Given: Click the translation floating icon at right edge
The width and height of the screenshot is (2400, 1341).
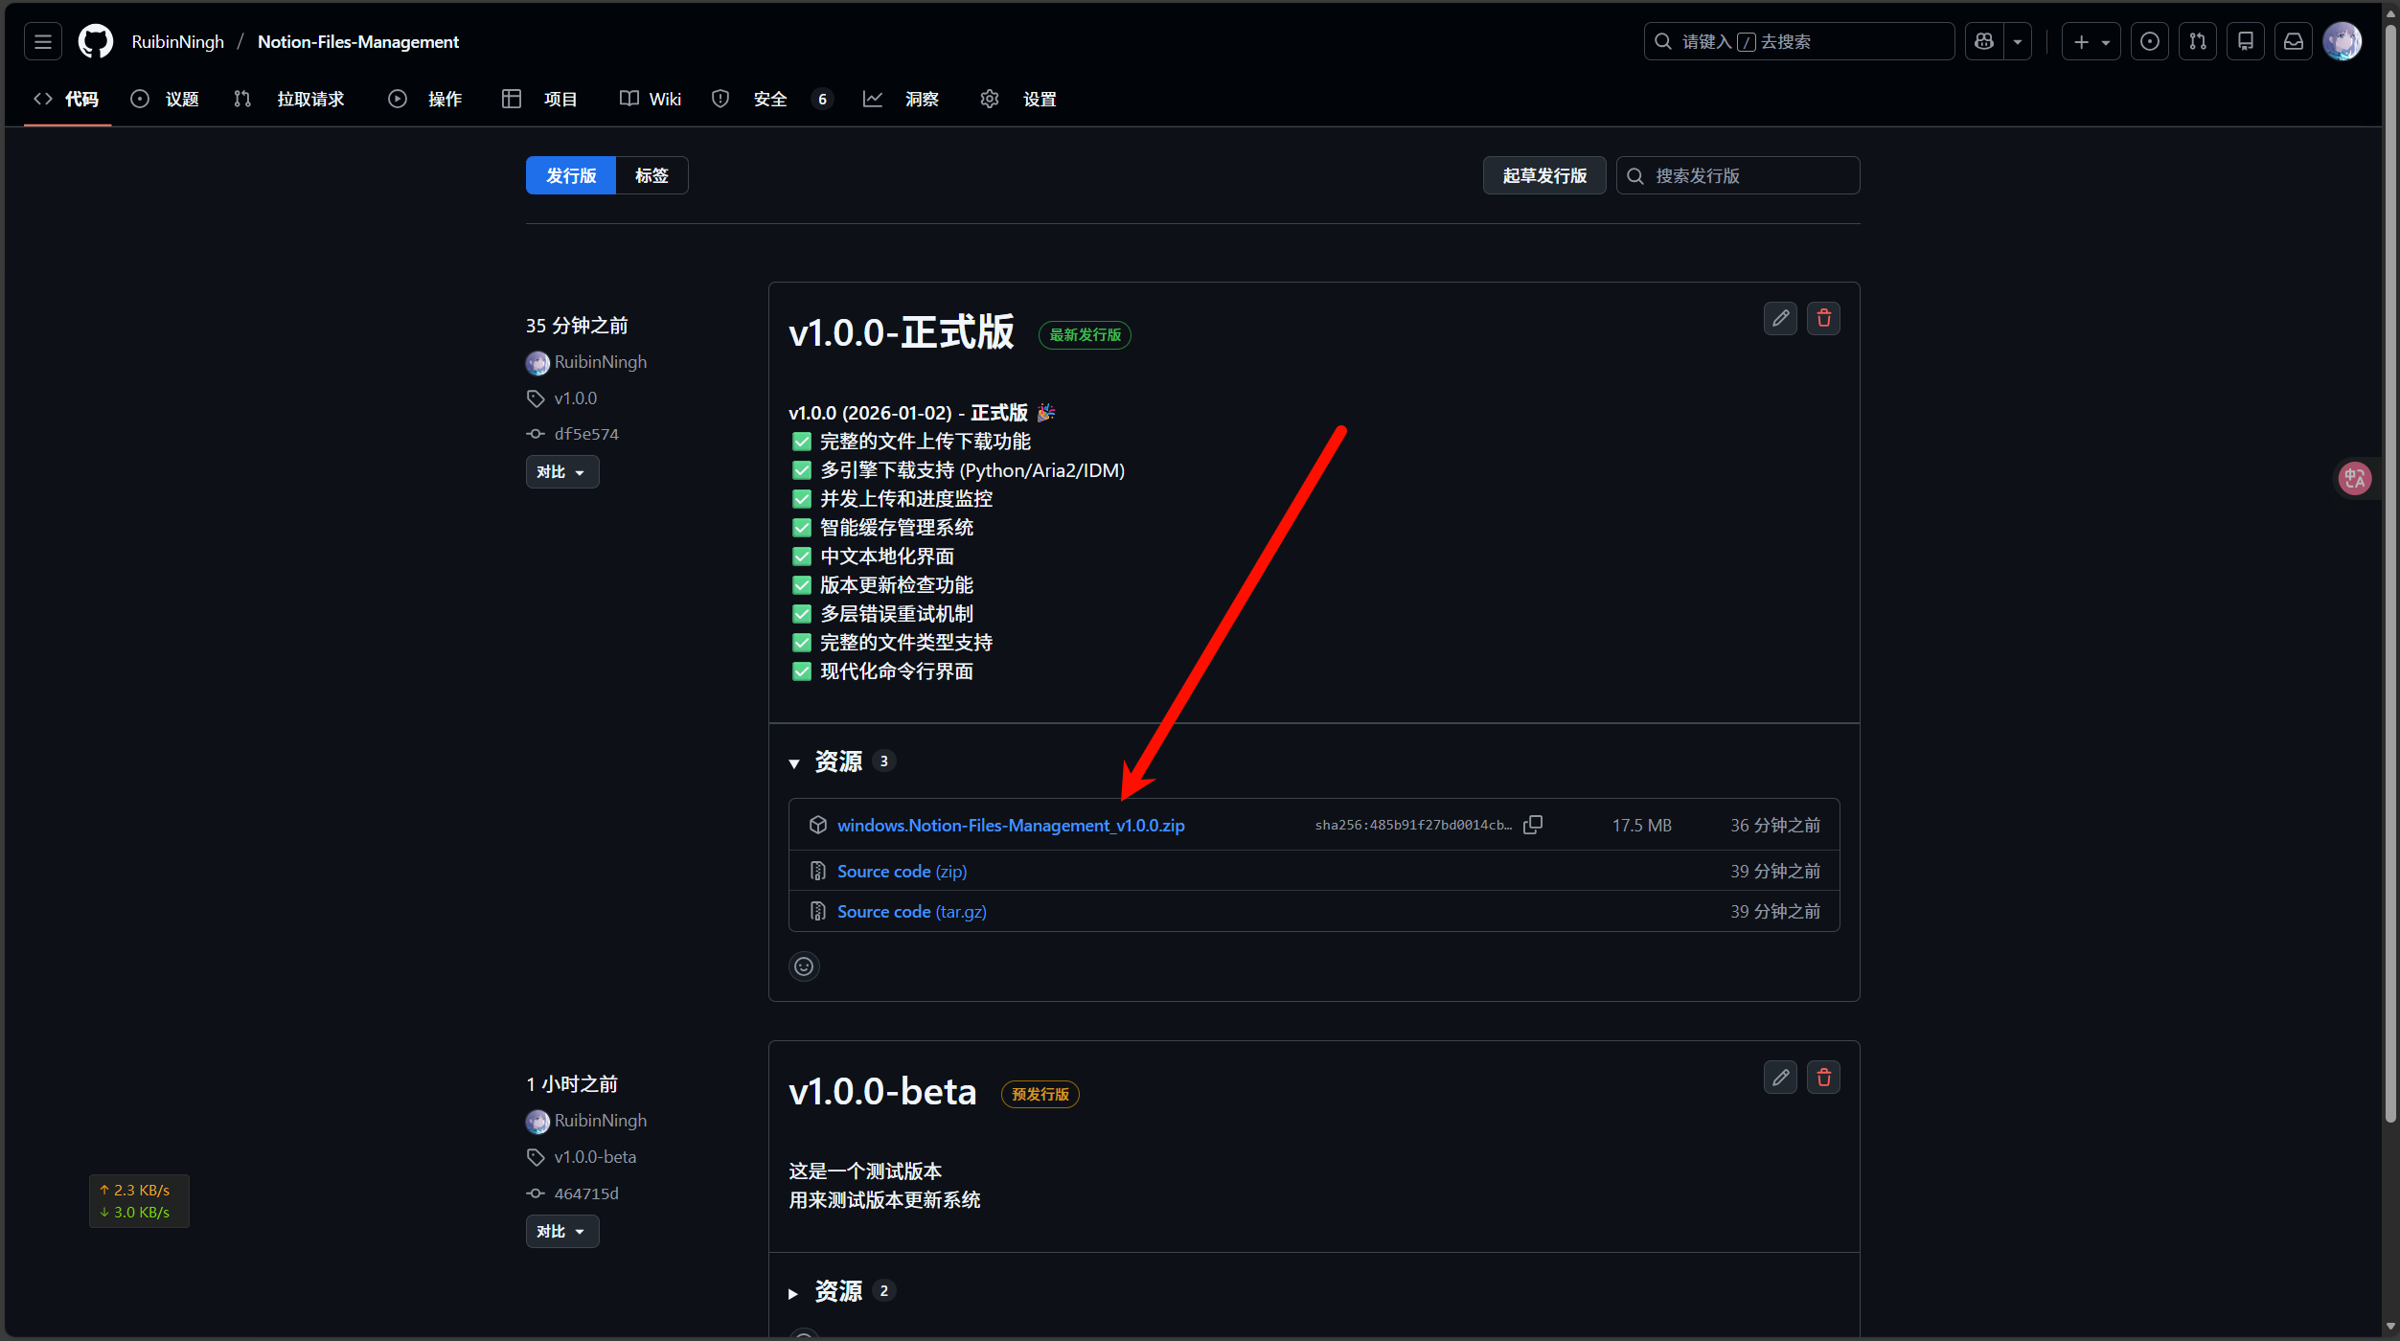Looking at the screenshot, I should click(2355, 478).
